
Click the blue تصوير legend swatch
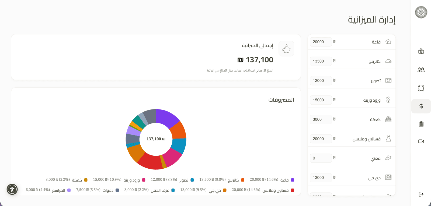(x=192, y=180)
